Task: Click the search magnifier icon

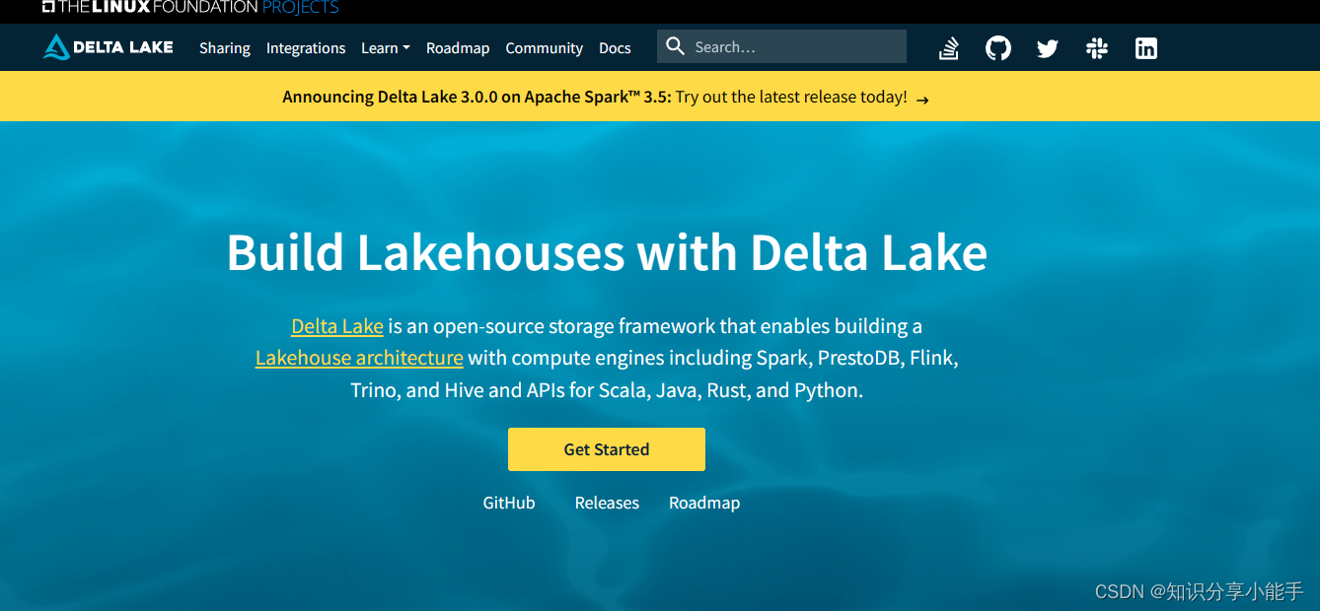Action: pos(676,46)
